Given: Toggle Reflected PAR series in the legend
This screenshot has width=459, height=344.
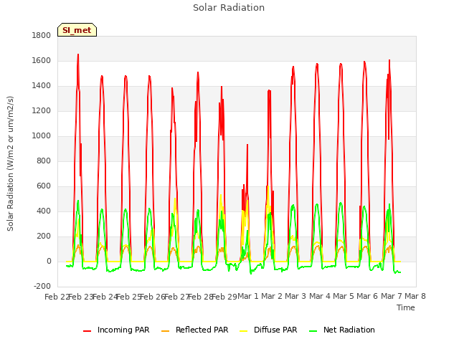Looking at the screenshot, I should tap(194, 330).
